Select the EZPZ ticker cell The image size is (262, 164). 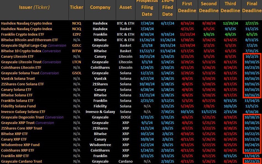(77, 34)
